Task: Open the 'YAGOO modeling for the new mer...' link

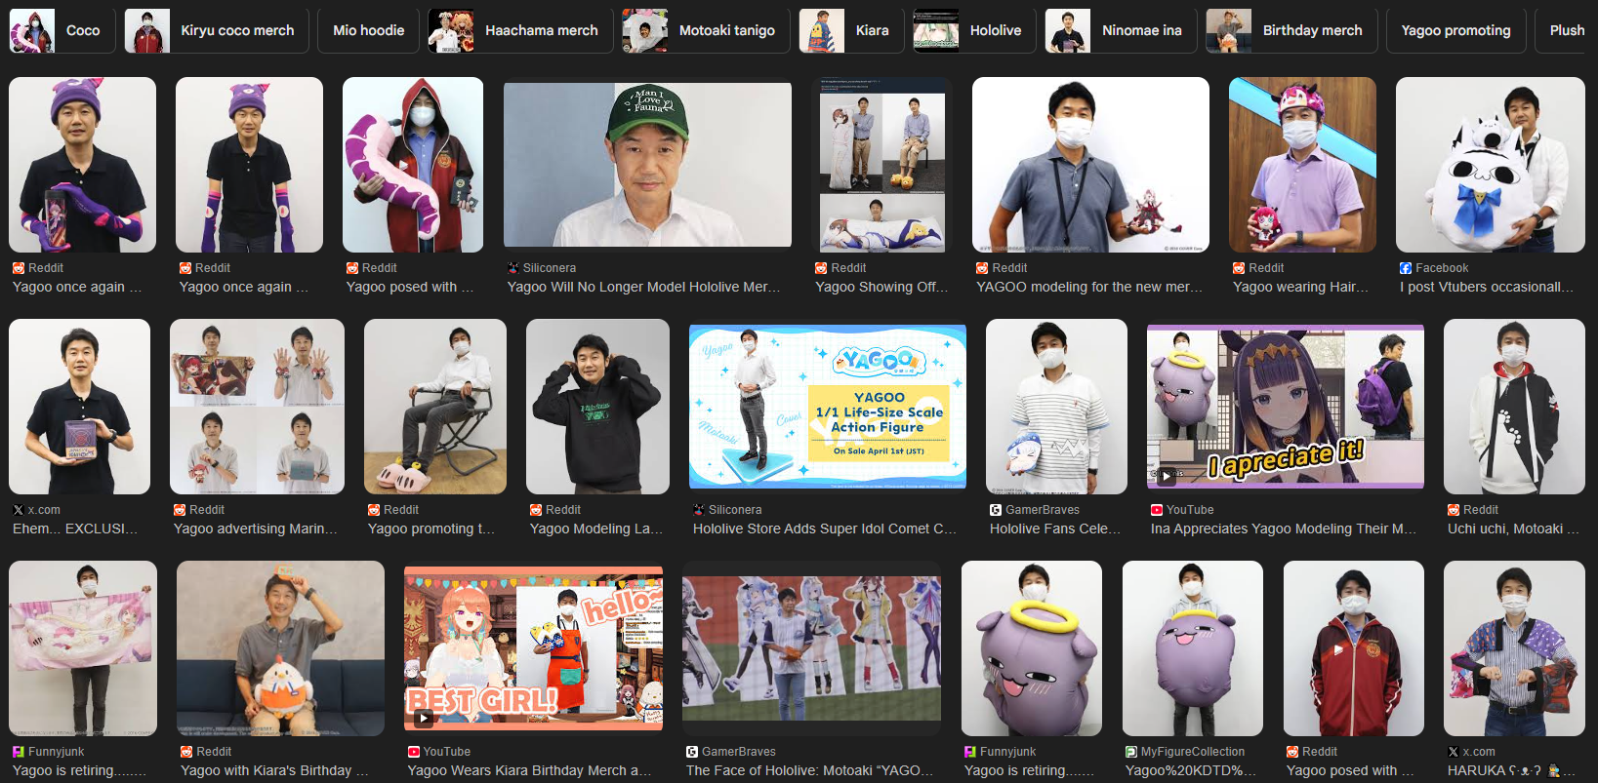Action: pyautogui.click(x=1089, y=287)
